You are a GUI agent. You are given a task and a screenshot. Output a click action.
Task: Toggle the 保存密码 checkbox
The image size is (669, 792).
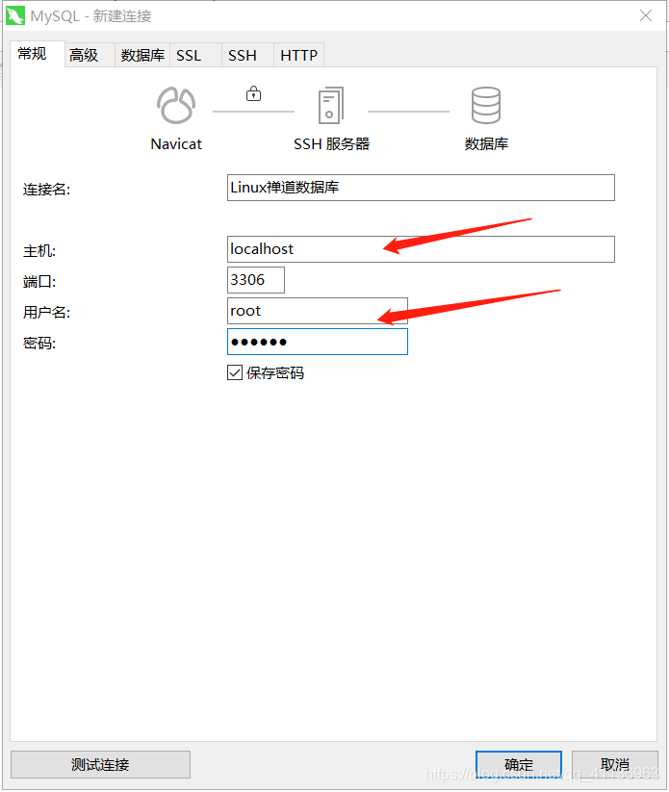click(x=235, y=372)
